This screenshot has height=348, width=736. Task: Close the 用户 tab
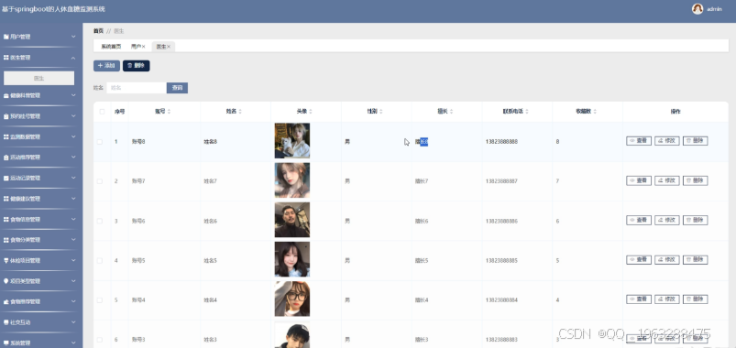coord(144,47)
